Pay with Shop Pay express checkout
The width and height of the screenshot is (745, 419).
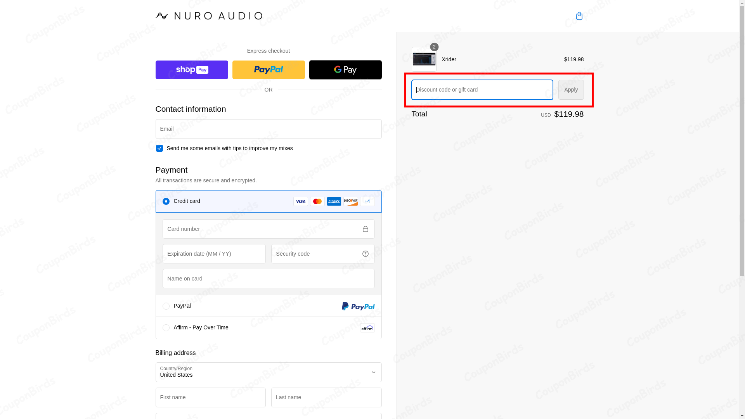(x=191, y=69)
